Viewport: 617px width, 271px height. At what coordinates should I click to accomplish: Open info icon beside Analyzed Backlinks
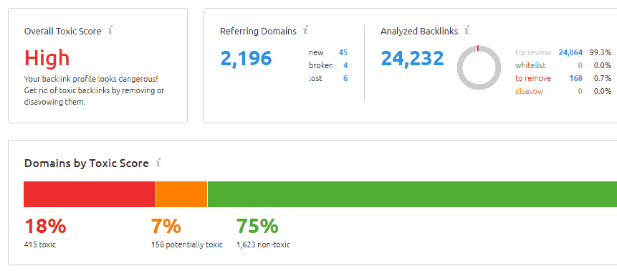(467, 30)
